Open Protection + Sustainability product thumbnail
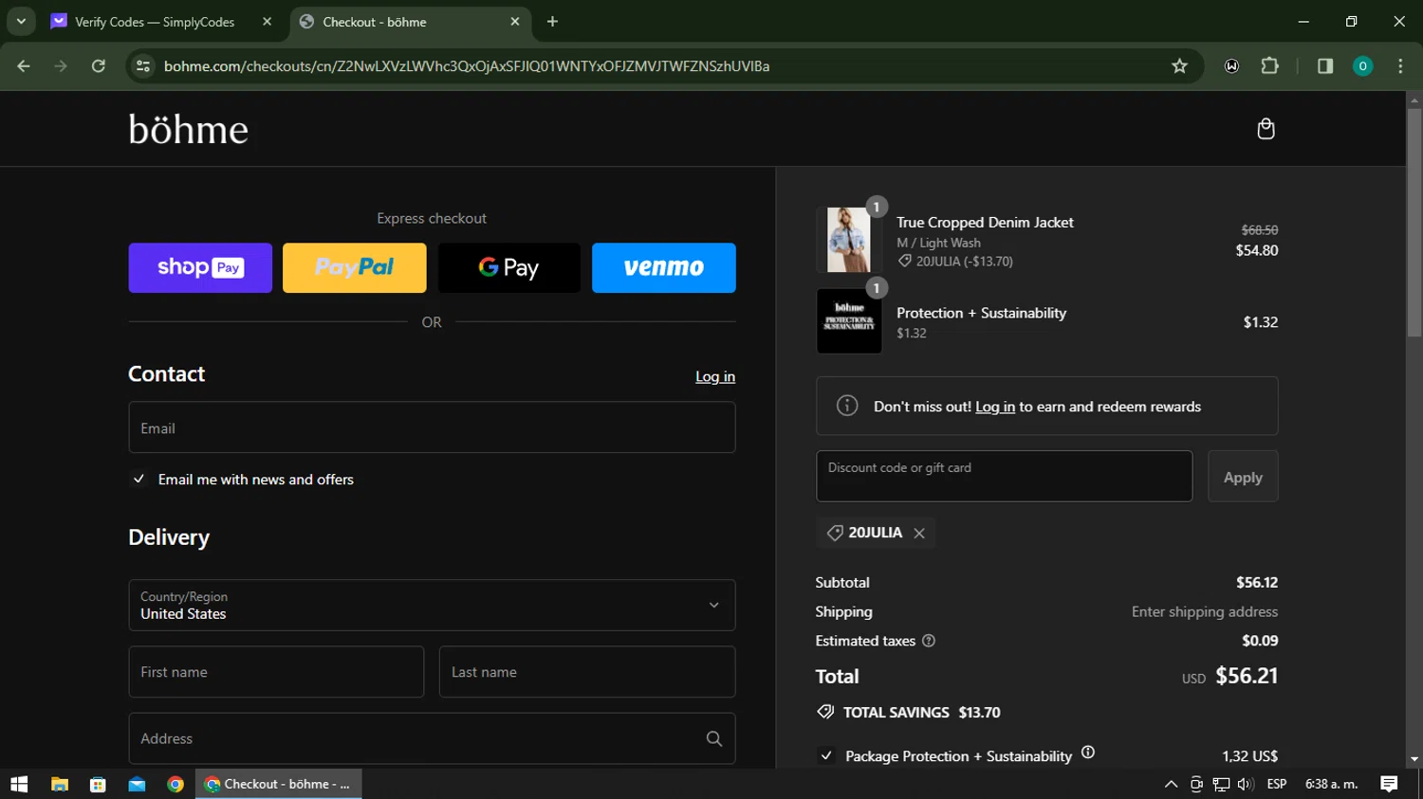The width and height of the screenshot is (1423, 799). [849, 321]
